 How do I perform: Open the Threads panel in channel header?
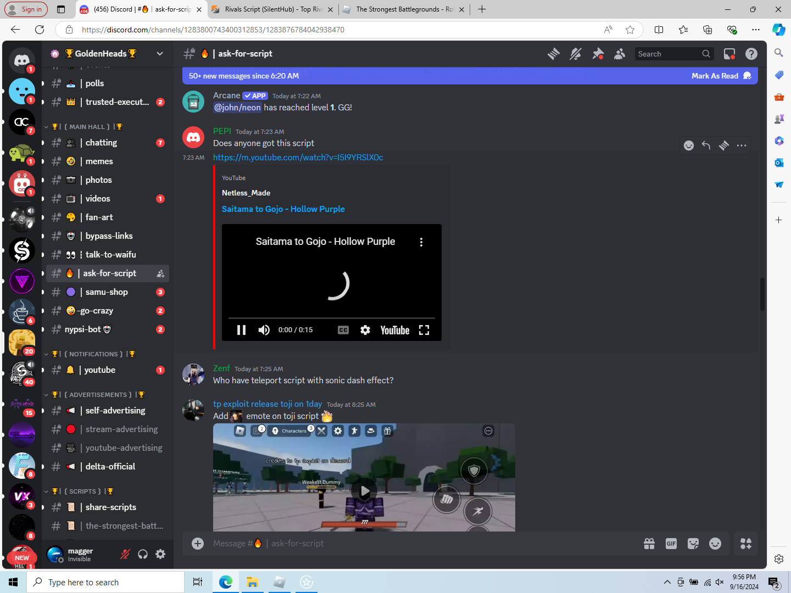click(554, 54)
